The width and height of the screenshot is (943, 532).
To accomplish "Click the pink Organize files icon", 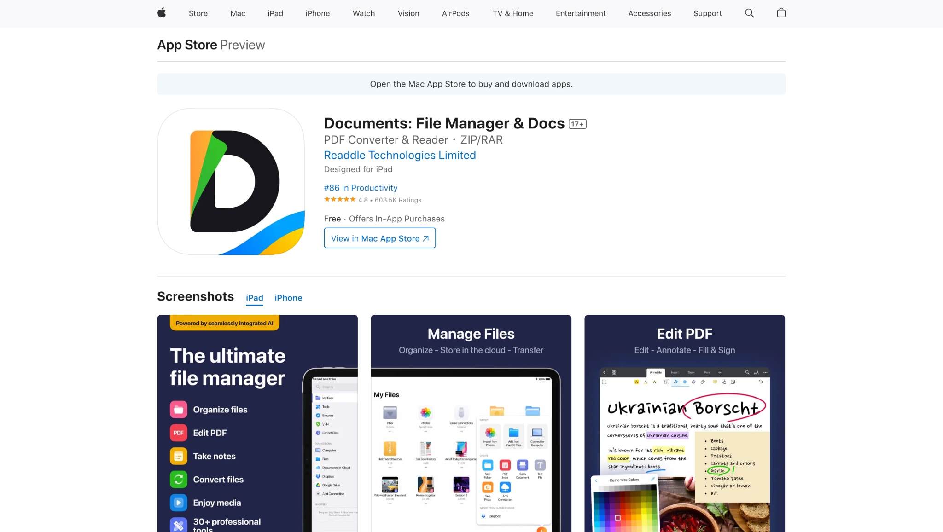I will coord(179,410).
